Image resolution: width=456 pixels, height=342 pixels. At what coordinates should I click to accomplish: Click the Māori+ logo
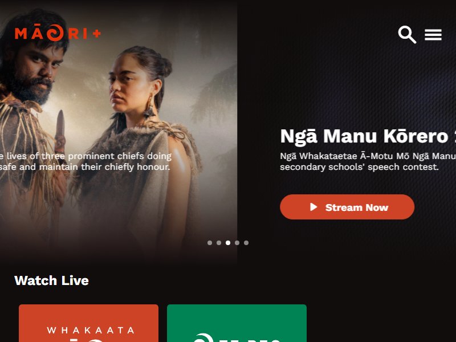(x=58, y=33)
